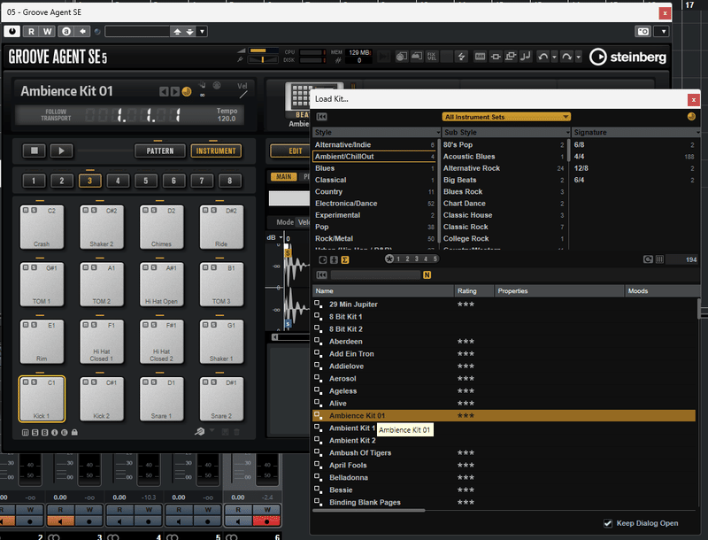Open the Style column attribute dropdown
Viewport: 708px width, 540px height.
pyautogui.click(x=438, y=132)
